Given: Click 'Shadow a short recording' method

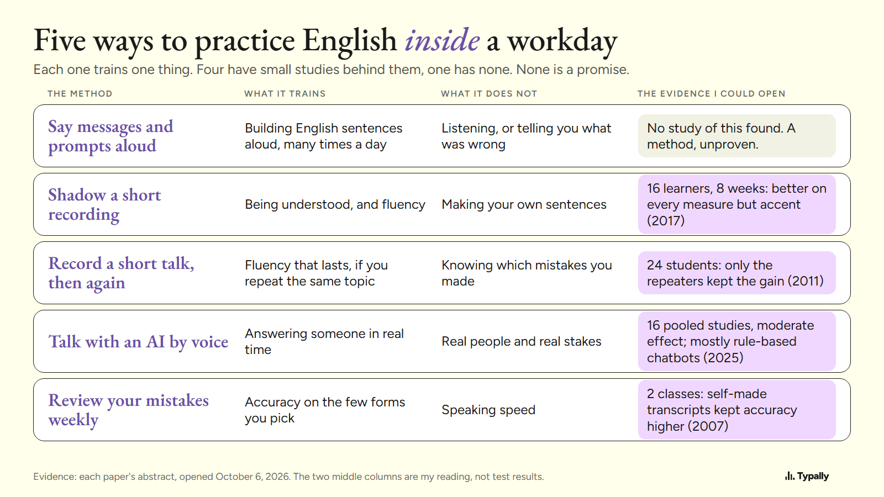Looking at the screenshot, I should click(104, 205).
